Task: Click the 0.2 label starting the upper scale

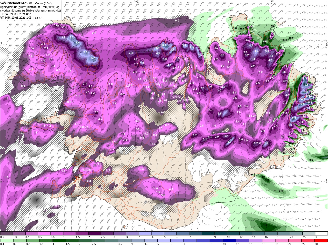Action: tap(2, 237)
